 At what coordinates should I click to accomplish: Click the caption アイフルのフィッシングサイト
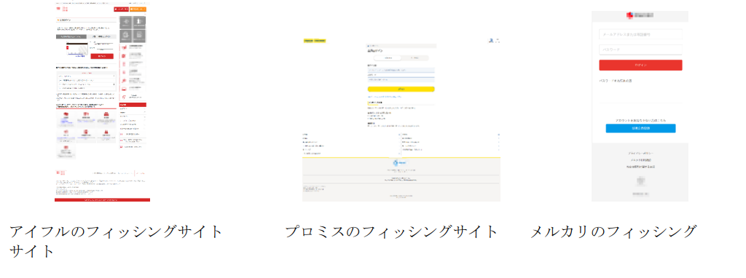click(x=117, y=232)
